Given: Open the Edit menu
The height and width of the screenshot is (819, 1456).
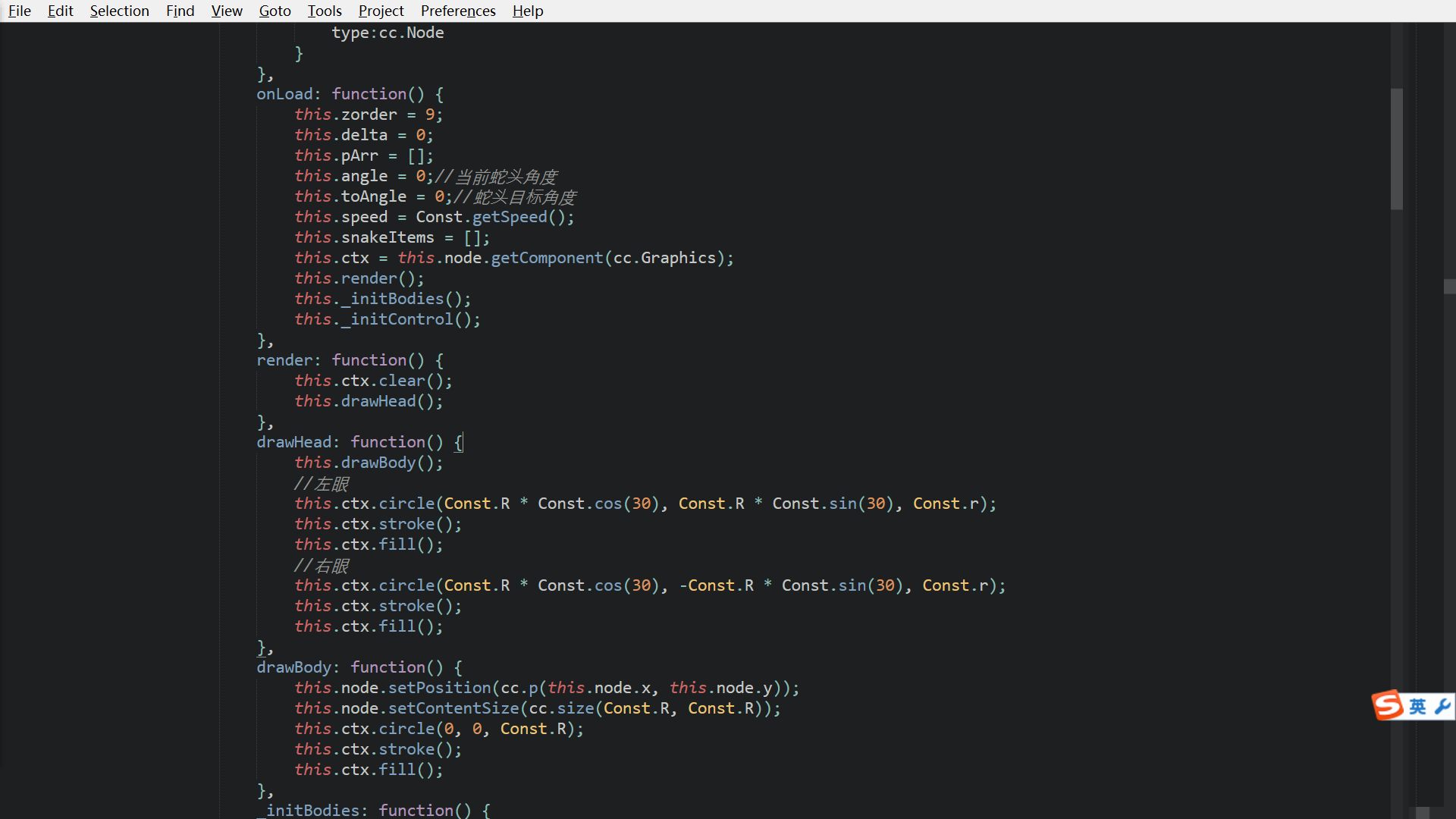Looking at the screenshot, I should tap(60, 11).
